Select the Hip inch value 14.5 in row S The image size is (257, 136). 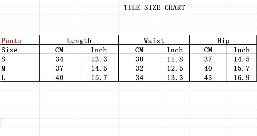(241, 58)
